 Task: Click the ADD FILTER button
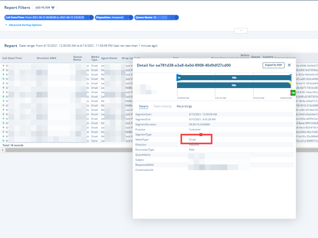pos(45,8)
